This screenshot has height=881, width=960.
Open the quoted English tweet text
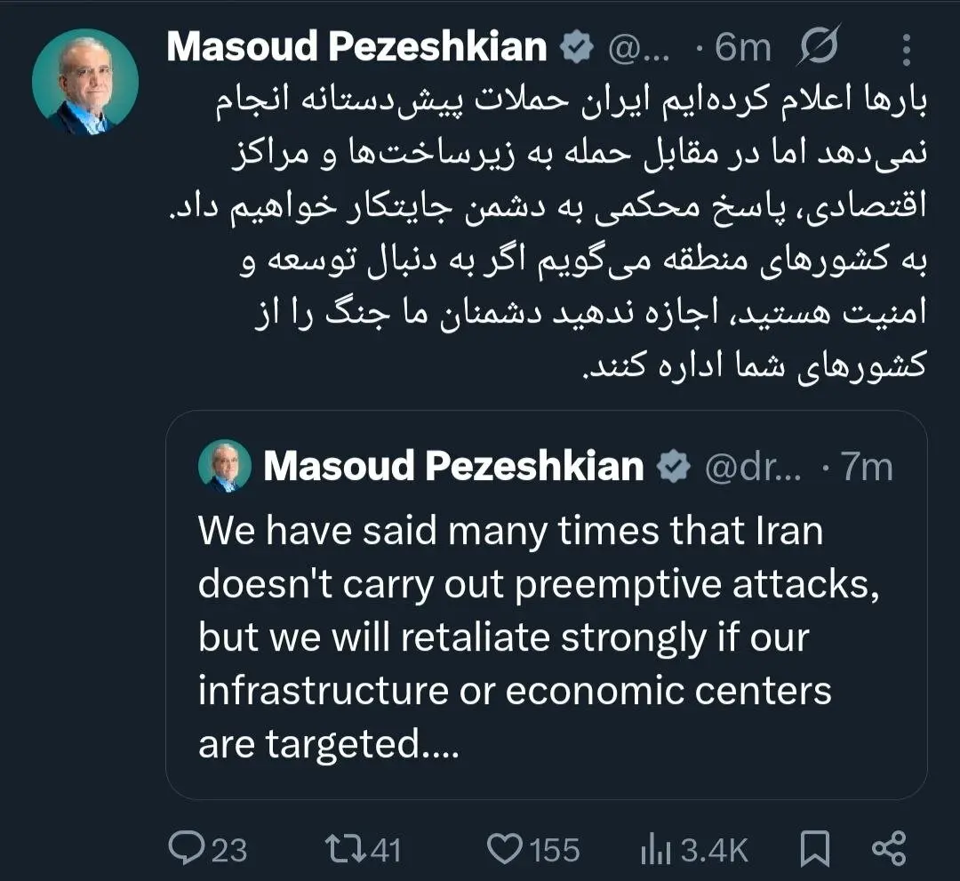click(x=533, y=637)
